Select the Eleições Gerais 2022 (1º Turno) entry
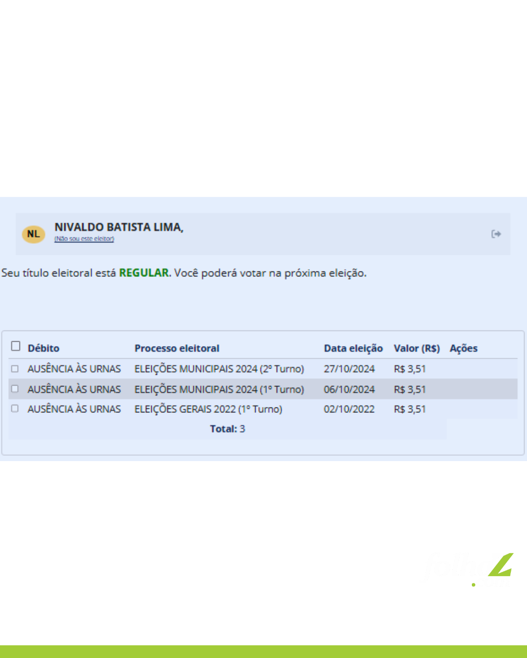This screenshot has width=527, height=658. click(208, 409)
